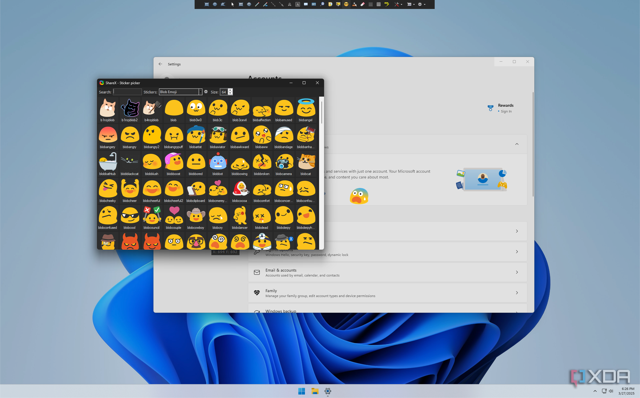Decrease sticker size with down arrow
Screen dimensions: 640x398
pyautogui.click(x=230, y=93)
